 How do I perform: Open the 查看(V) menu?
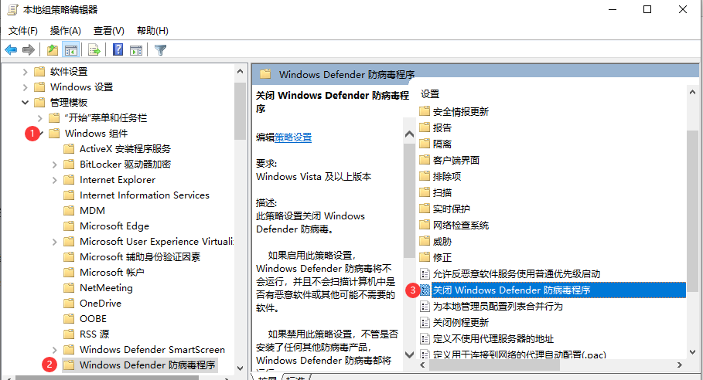tap(108, 30)
